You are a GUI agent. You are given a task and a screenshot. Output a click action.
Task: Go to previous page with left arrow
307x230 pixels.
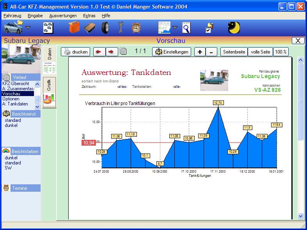pyautogui.click(x=99, y=52)
